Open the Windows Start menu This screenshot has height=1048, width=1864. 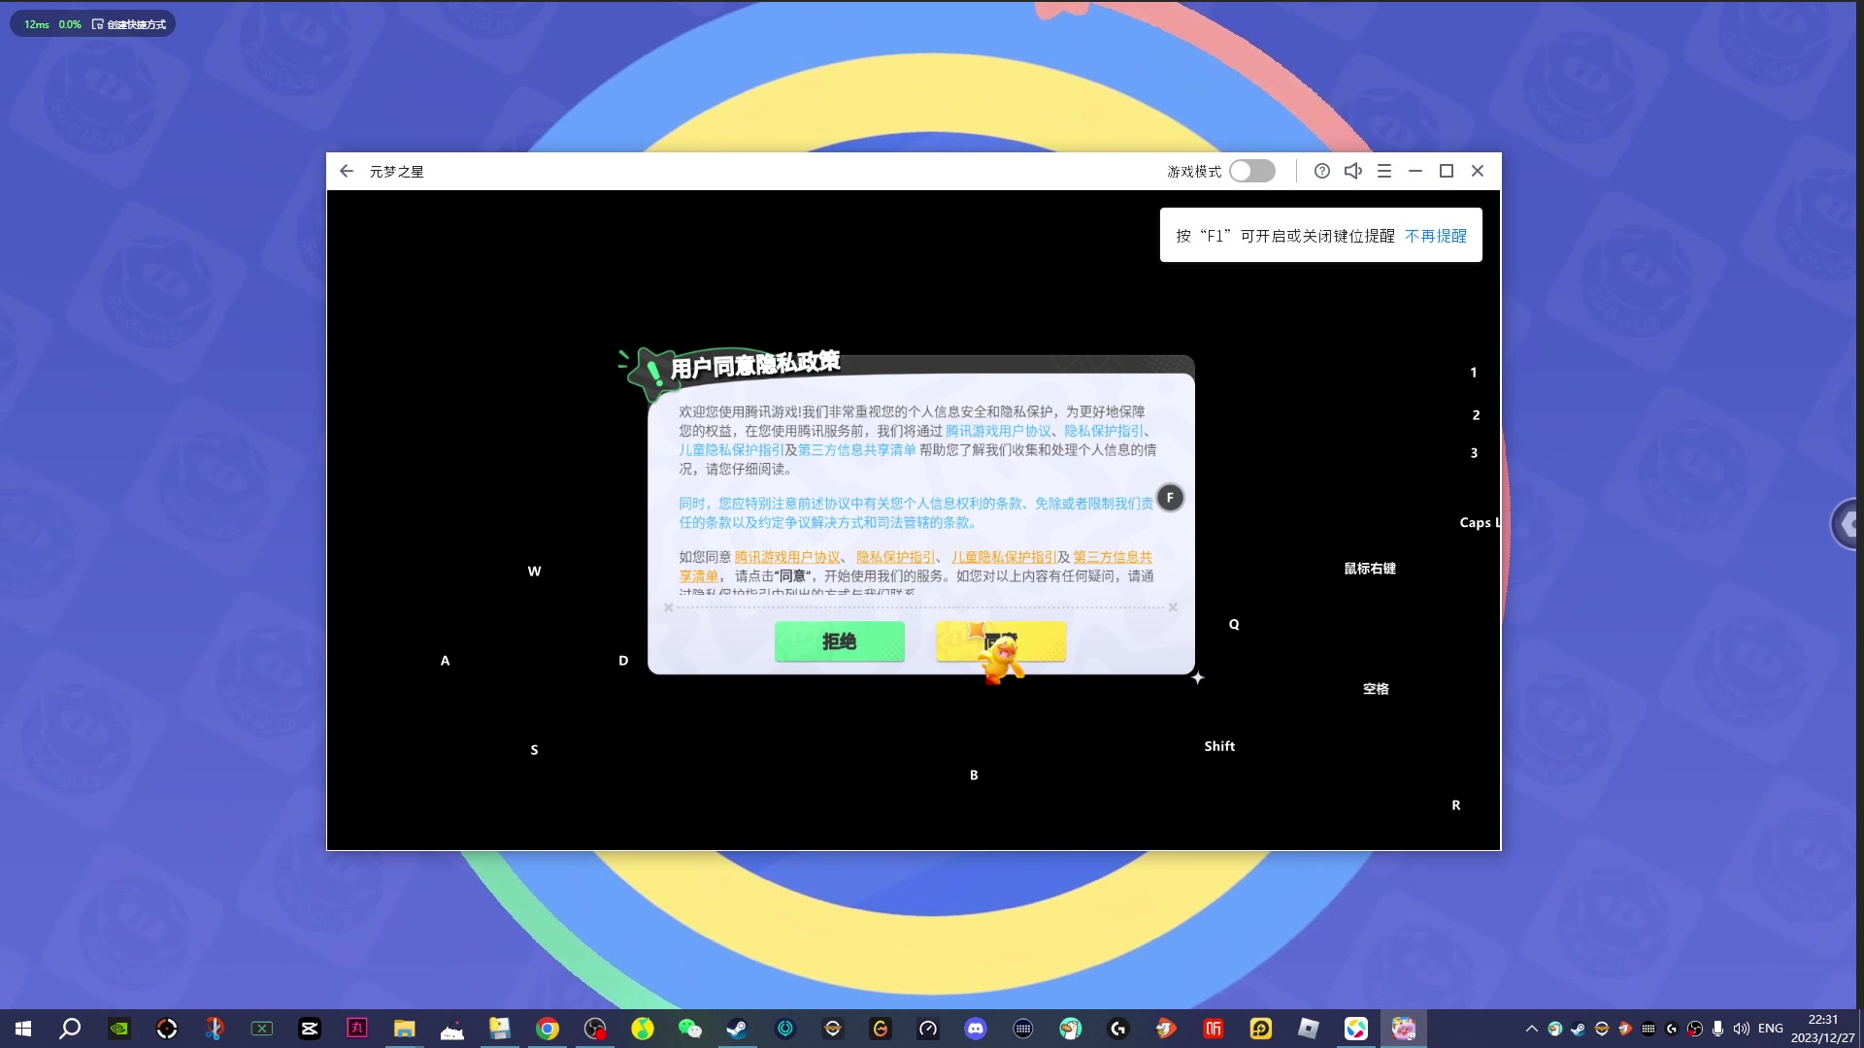click(x=23, y=1029)
